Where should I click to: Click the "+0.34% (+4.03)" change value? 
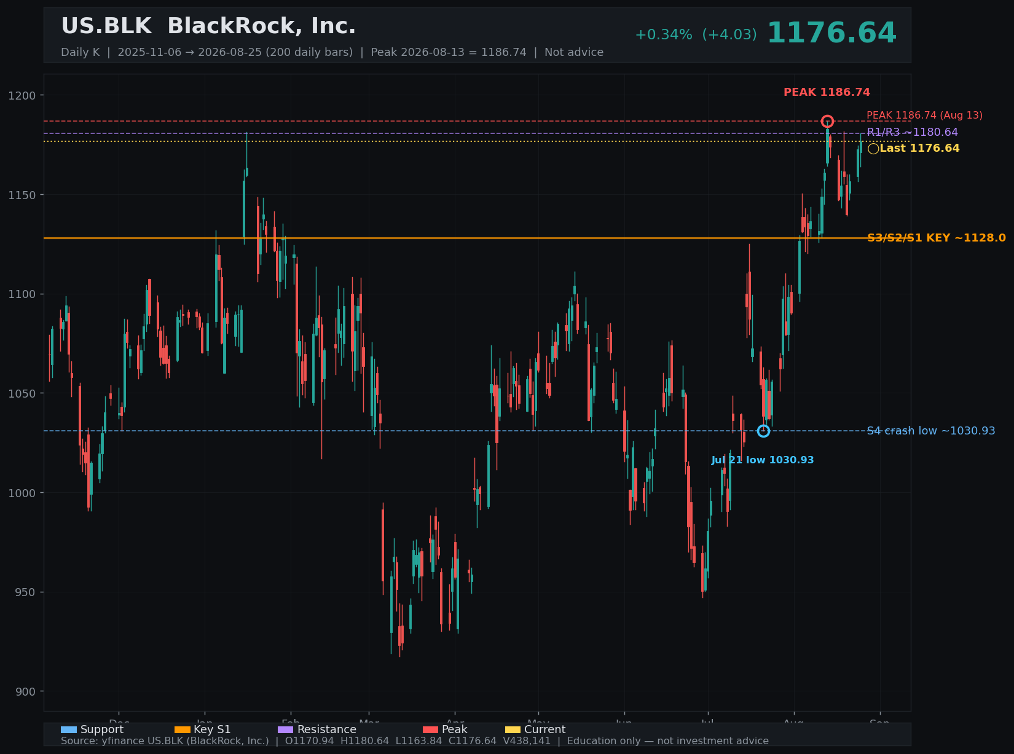(696, 35)
